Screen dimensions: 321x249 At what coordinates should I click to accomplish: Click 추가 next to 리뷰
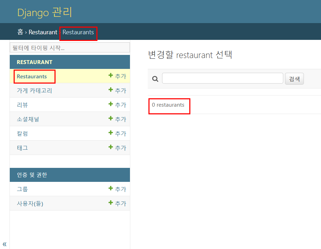pos(117,105)
